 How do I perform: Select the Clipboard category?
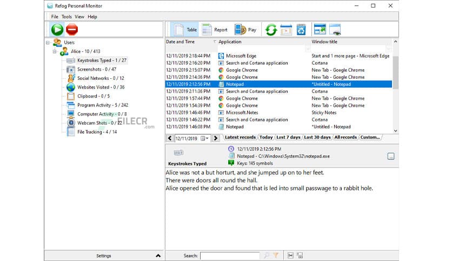pyautogui.click(x=94, y=96)
